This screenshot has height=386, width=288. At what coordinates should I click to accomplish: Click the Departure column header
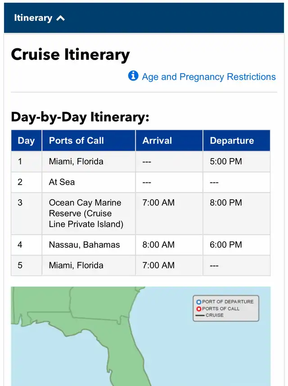tap(232, 141)
